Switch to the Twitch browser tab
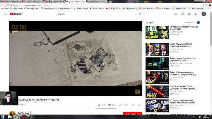 tap(97, 2)
